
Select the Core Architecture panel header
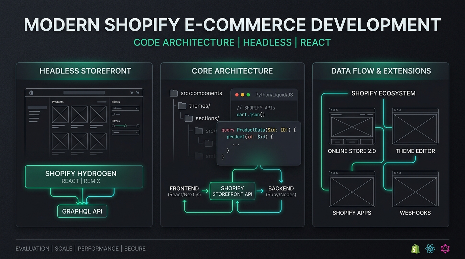[x=232, y=71]
